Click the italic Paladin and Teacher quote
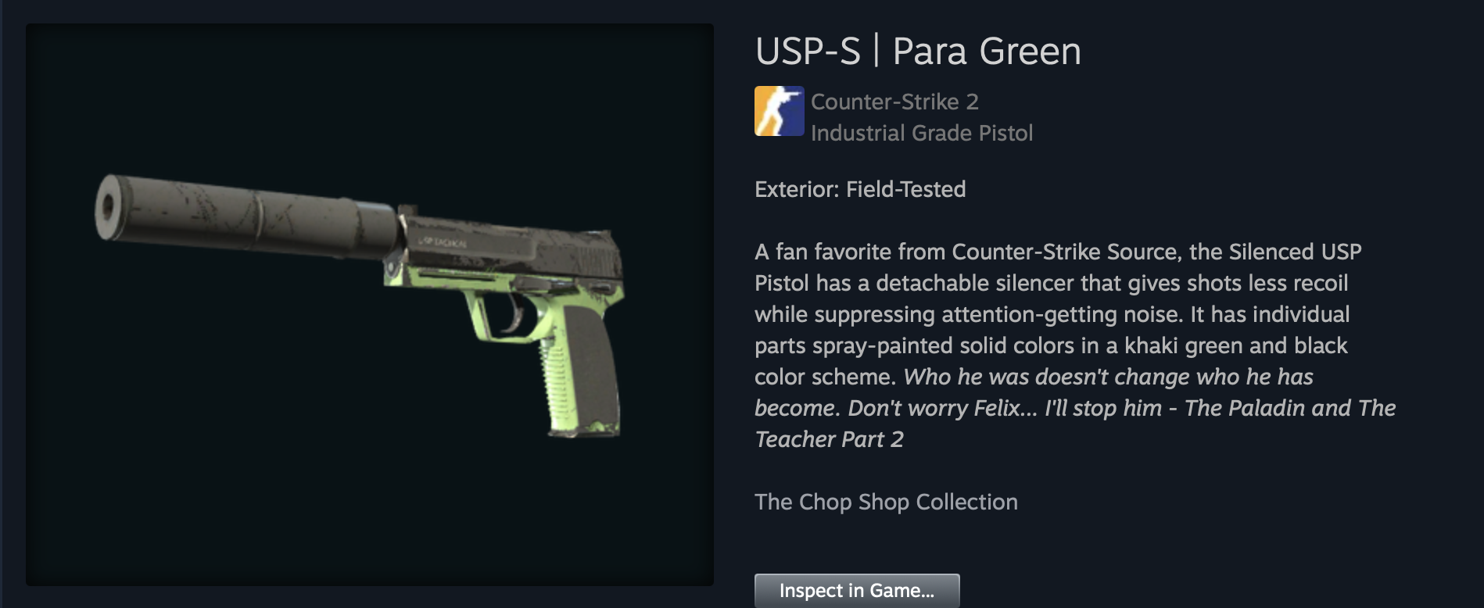 1075,408
